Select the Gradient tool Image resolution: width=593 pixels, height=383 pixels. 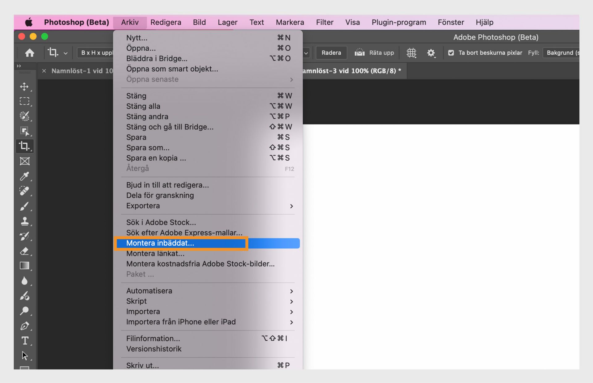tap(25, 265)
